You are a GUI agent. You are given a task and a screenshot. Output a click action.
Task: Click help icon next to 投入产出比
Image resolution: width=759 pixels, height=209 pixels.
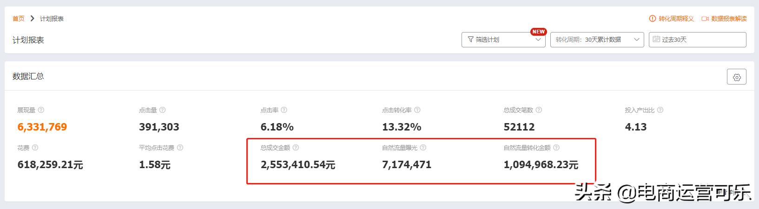pyautogui.click(x=660, y=110)
